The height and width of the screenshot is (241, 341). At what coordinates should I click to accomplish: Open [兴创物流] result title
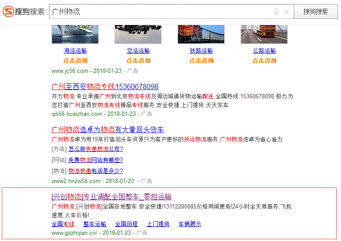(111, 197)
